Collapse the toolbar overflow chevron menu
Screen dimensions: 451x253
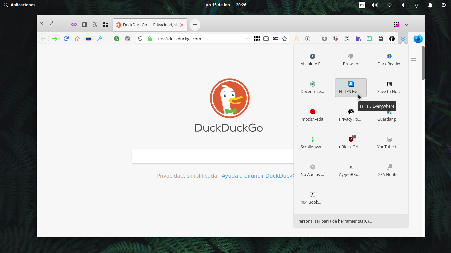pos(403,39)
